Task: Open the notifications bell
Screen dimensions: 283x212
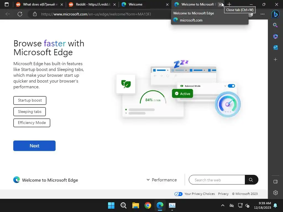Action: click(276, 205)
